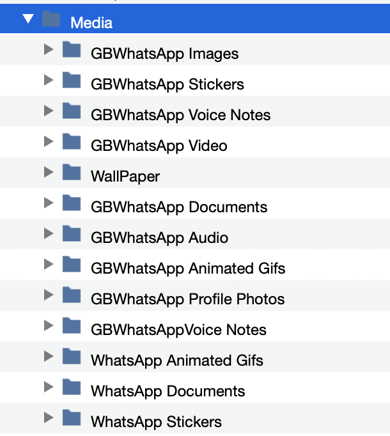Expand the GBWhatsApp Images folder
Viewport: 390px width, 436px height.
[x=49, y=49]
